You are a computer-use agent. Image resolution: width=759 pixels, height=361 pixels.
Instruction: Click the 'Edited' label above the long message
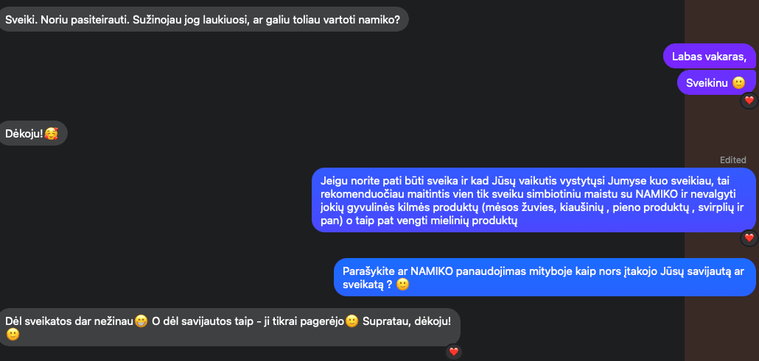click(733, 160)
